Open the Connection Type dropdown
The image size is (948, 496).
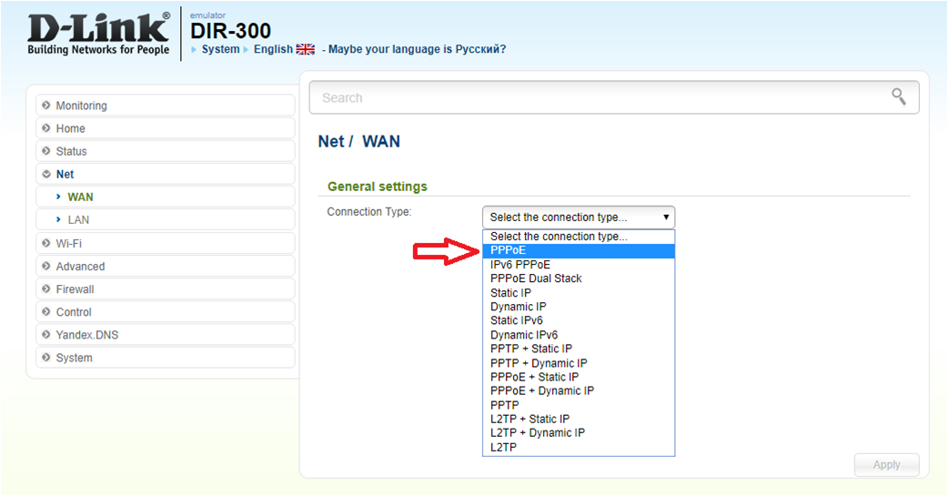pos(578,217)
